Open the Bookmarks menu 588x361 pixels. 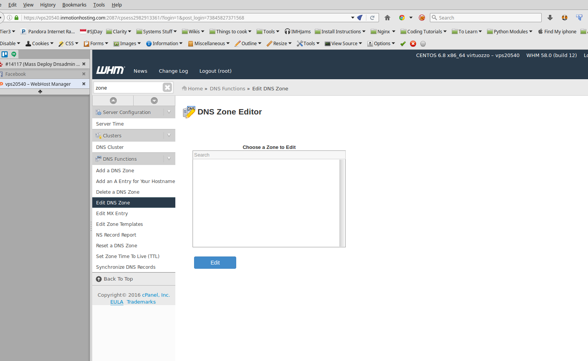pyautogui.click(x=74, y=5)
